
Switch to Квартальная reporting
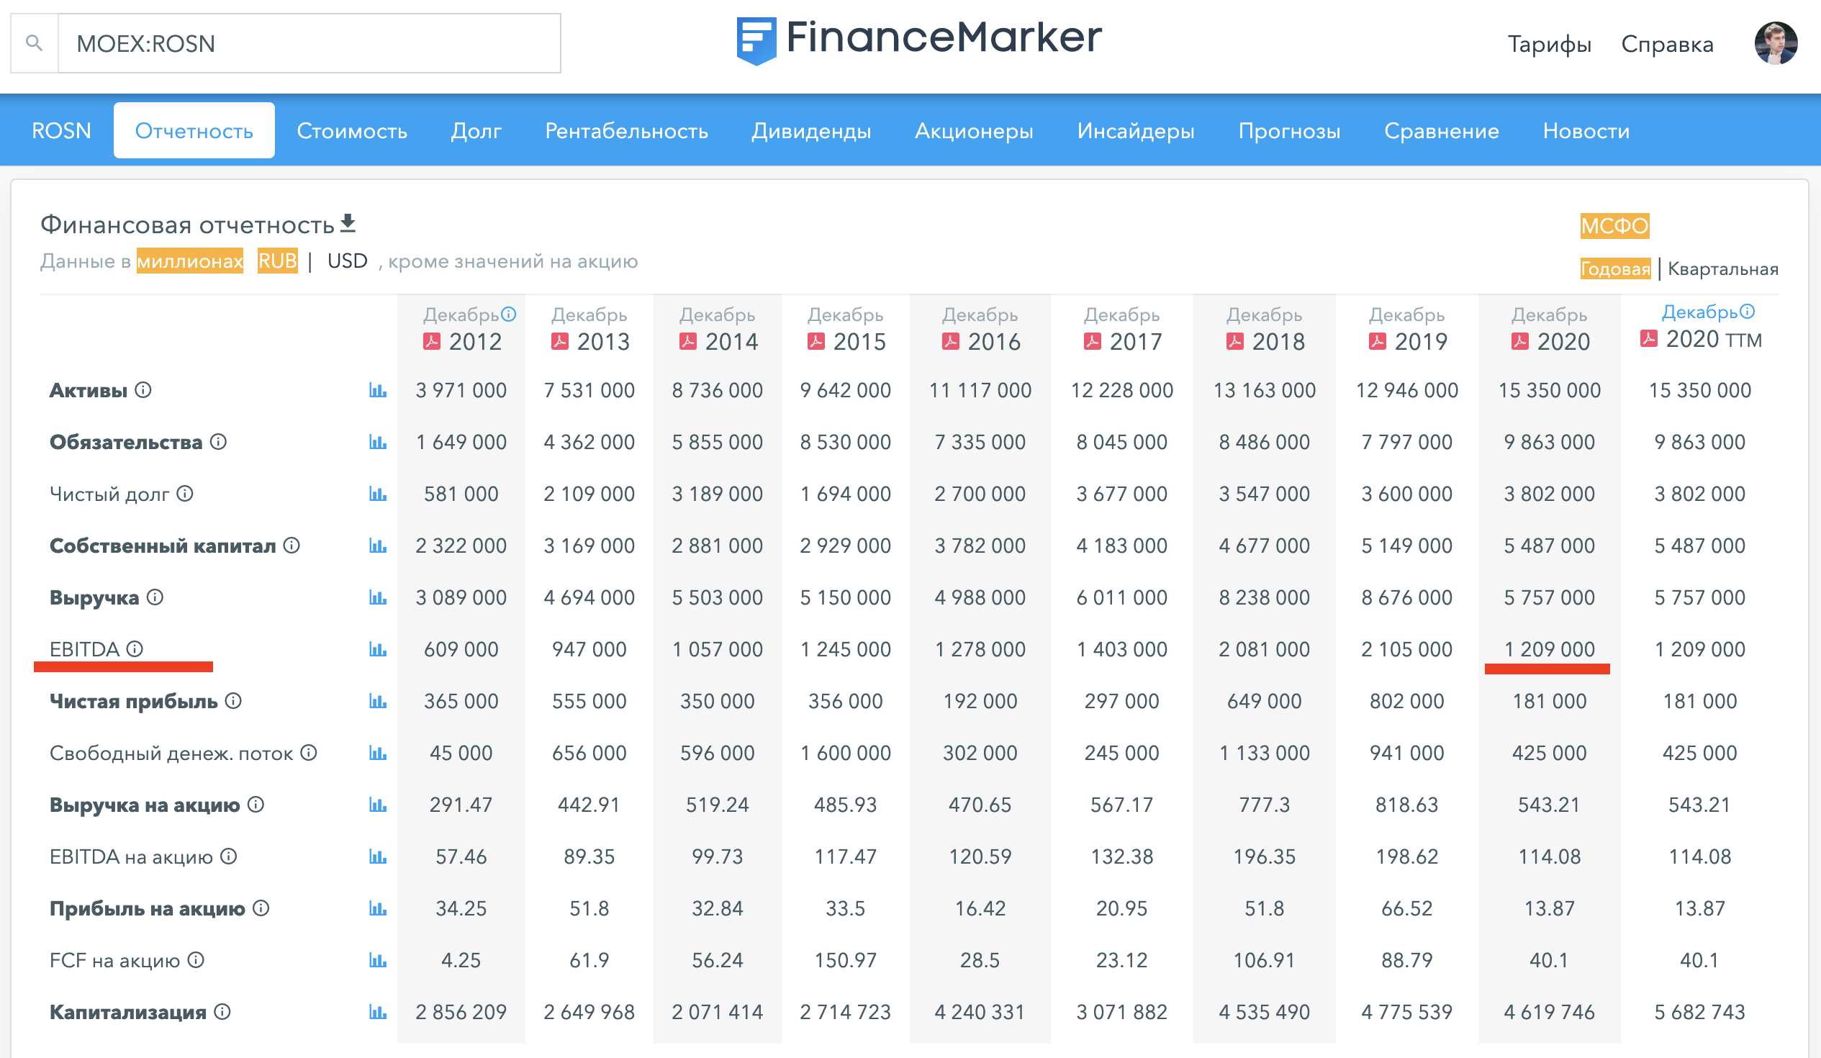(x=1722, y=269)
